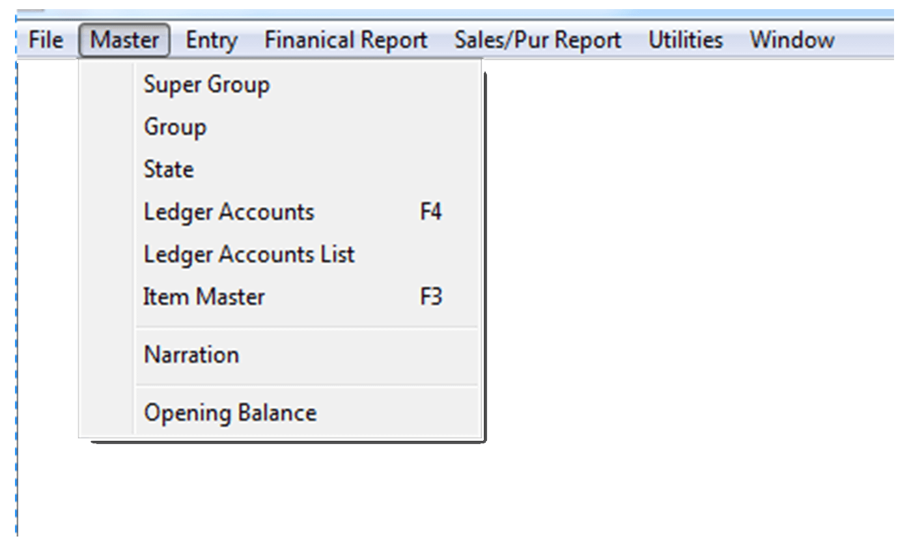Click the title bar strip above menus
909x545 pixels.
click(456, 13)
